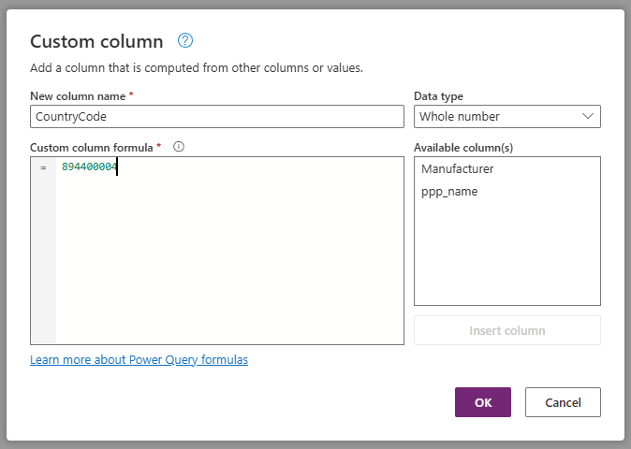Click into the CountryCode name field

coord(216,116)
